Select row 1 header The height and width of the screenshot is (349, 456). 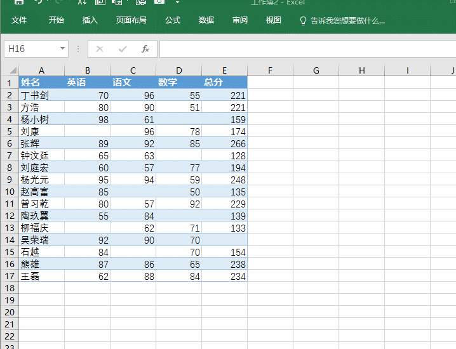[x=10, y=83]
